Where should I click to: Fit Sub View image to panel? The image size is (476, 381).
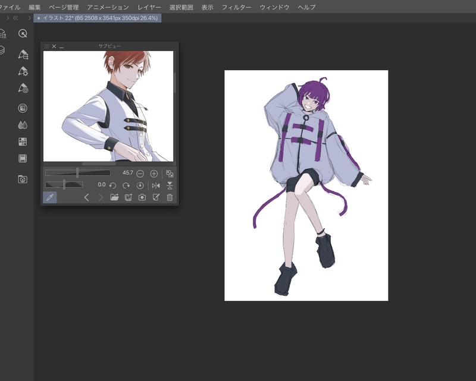(x=170, y=174)
